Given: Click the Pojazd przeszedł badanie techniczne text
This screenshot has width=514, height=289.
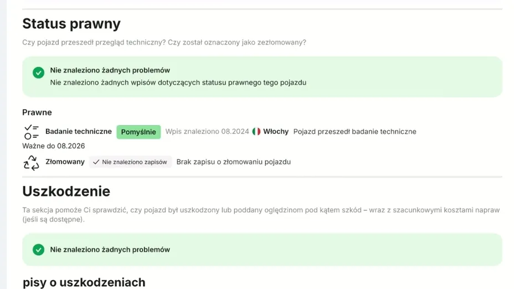Looking at the screenshot, I should click(354, 132).
